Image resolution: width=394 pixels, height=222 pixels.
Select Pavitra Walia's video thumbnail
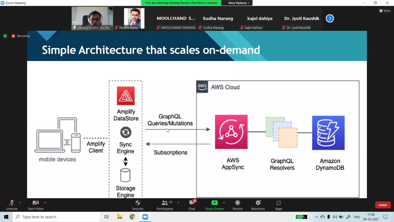click(134, 18)
